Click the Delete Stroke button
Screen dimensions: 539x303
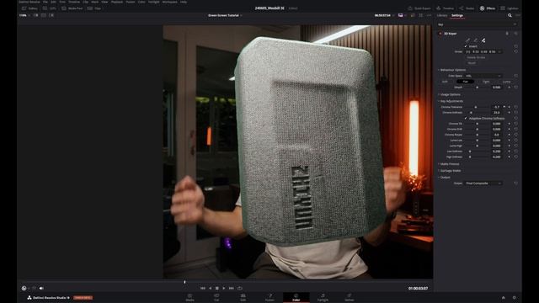pyautogui.click(x=476, y=57)
